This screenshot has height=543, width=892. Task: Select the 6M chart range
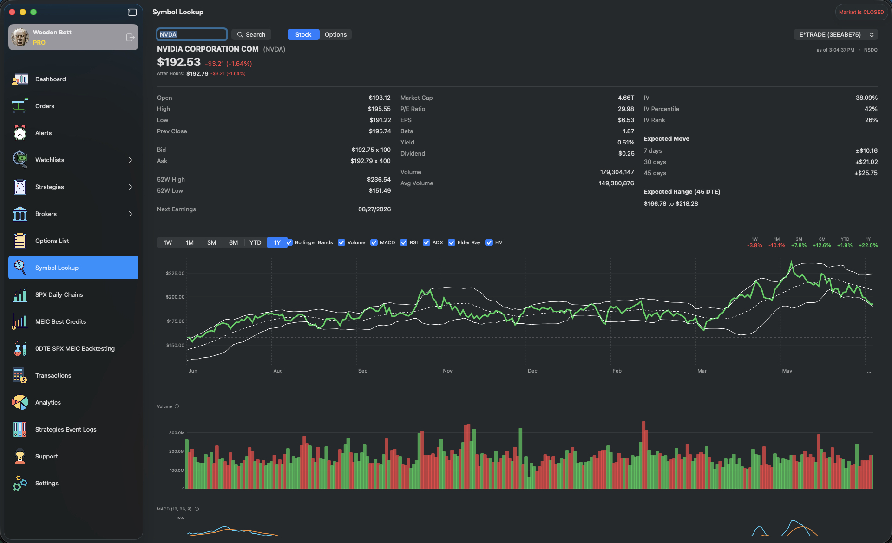click(233, 242)
